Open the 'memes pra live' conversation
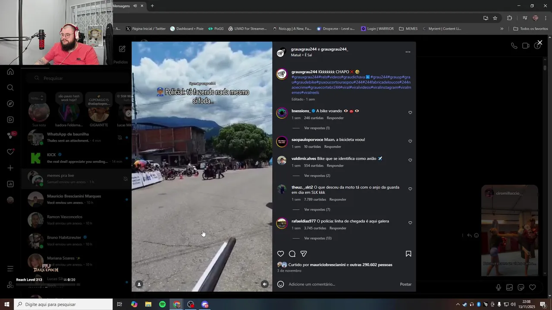The height and width of the screenshot is (310, 552). click(76, 178)
